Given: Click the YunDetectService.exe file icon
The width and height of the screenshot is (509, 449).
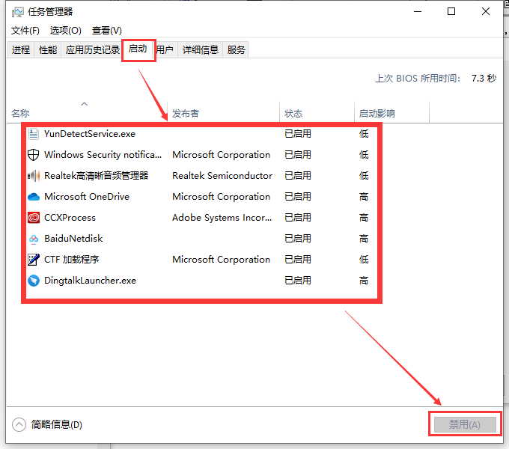Looking at the screenshot, I should (x=33, y=134).
